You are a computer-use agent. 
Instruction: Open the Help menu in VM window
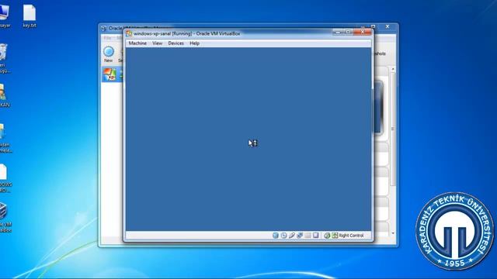(x=194, y=43)
